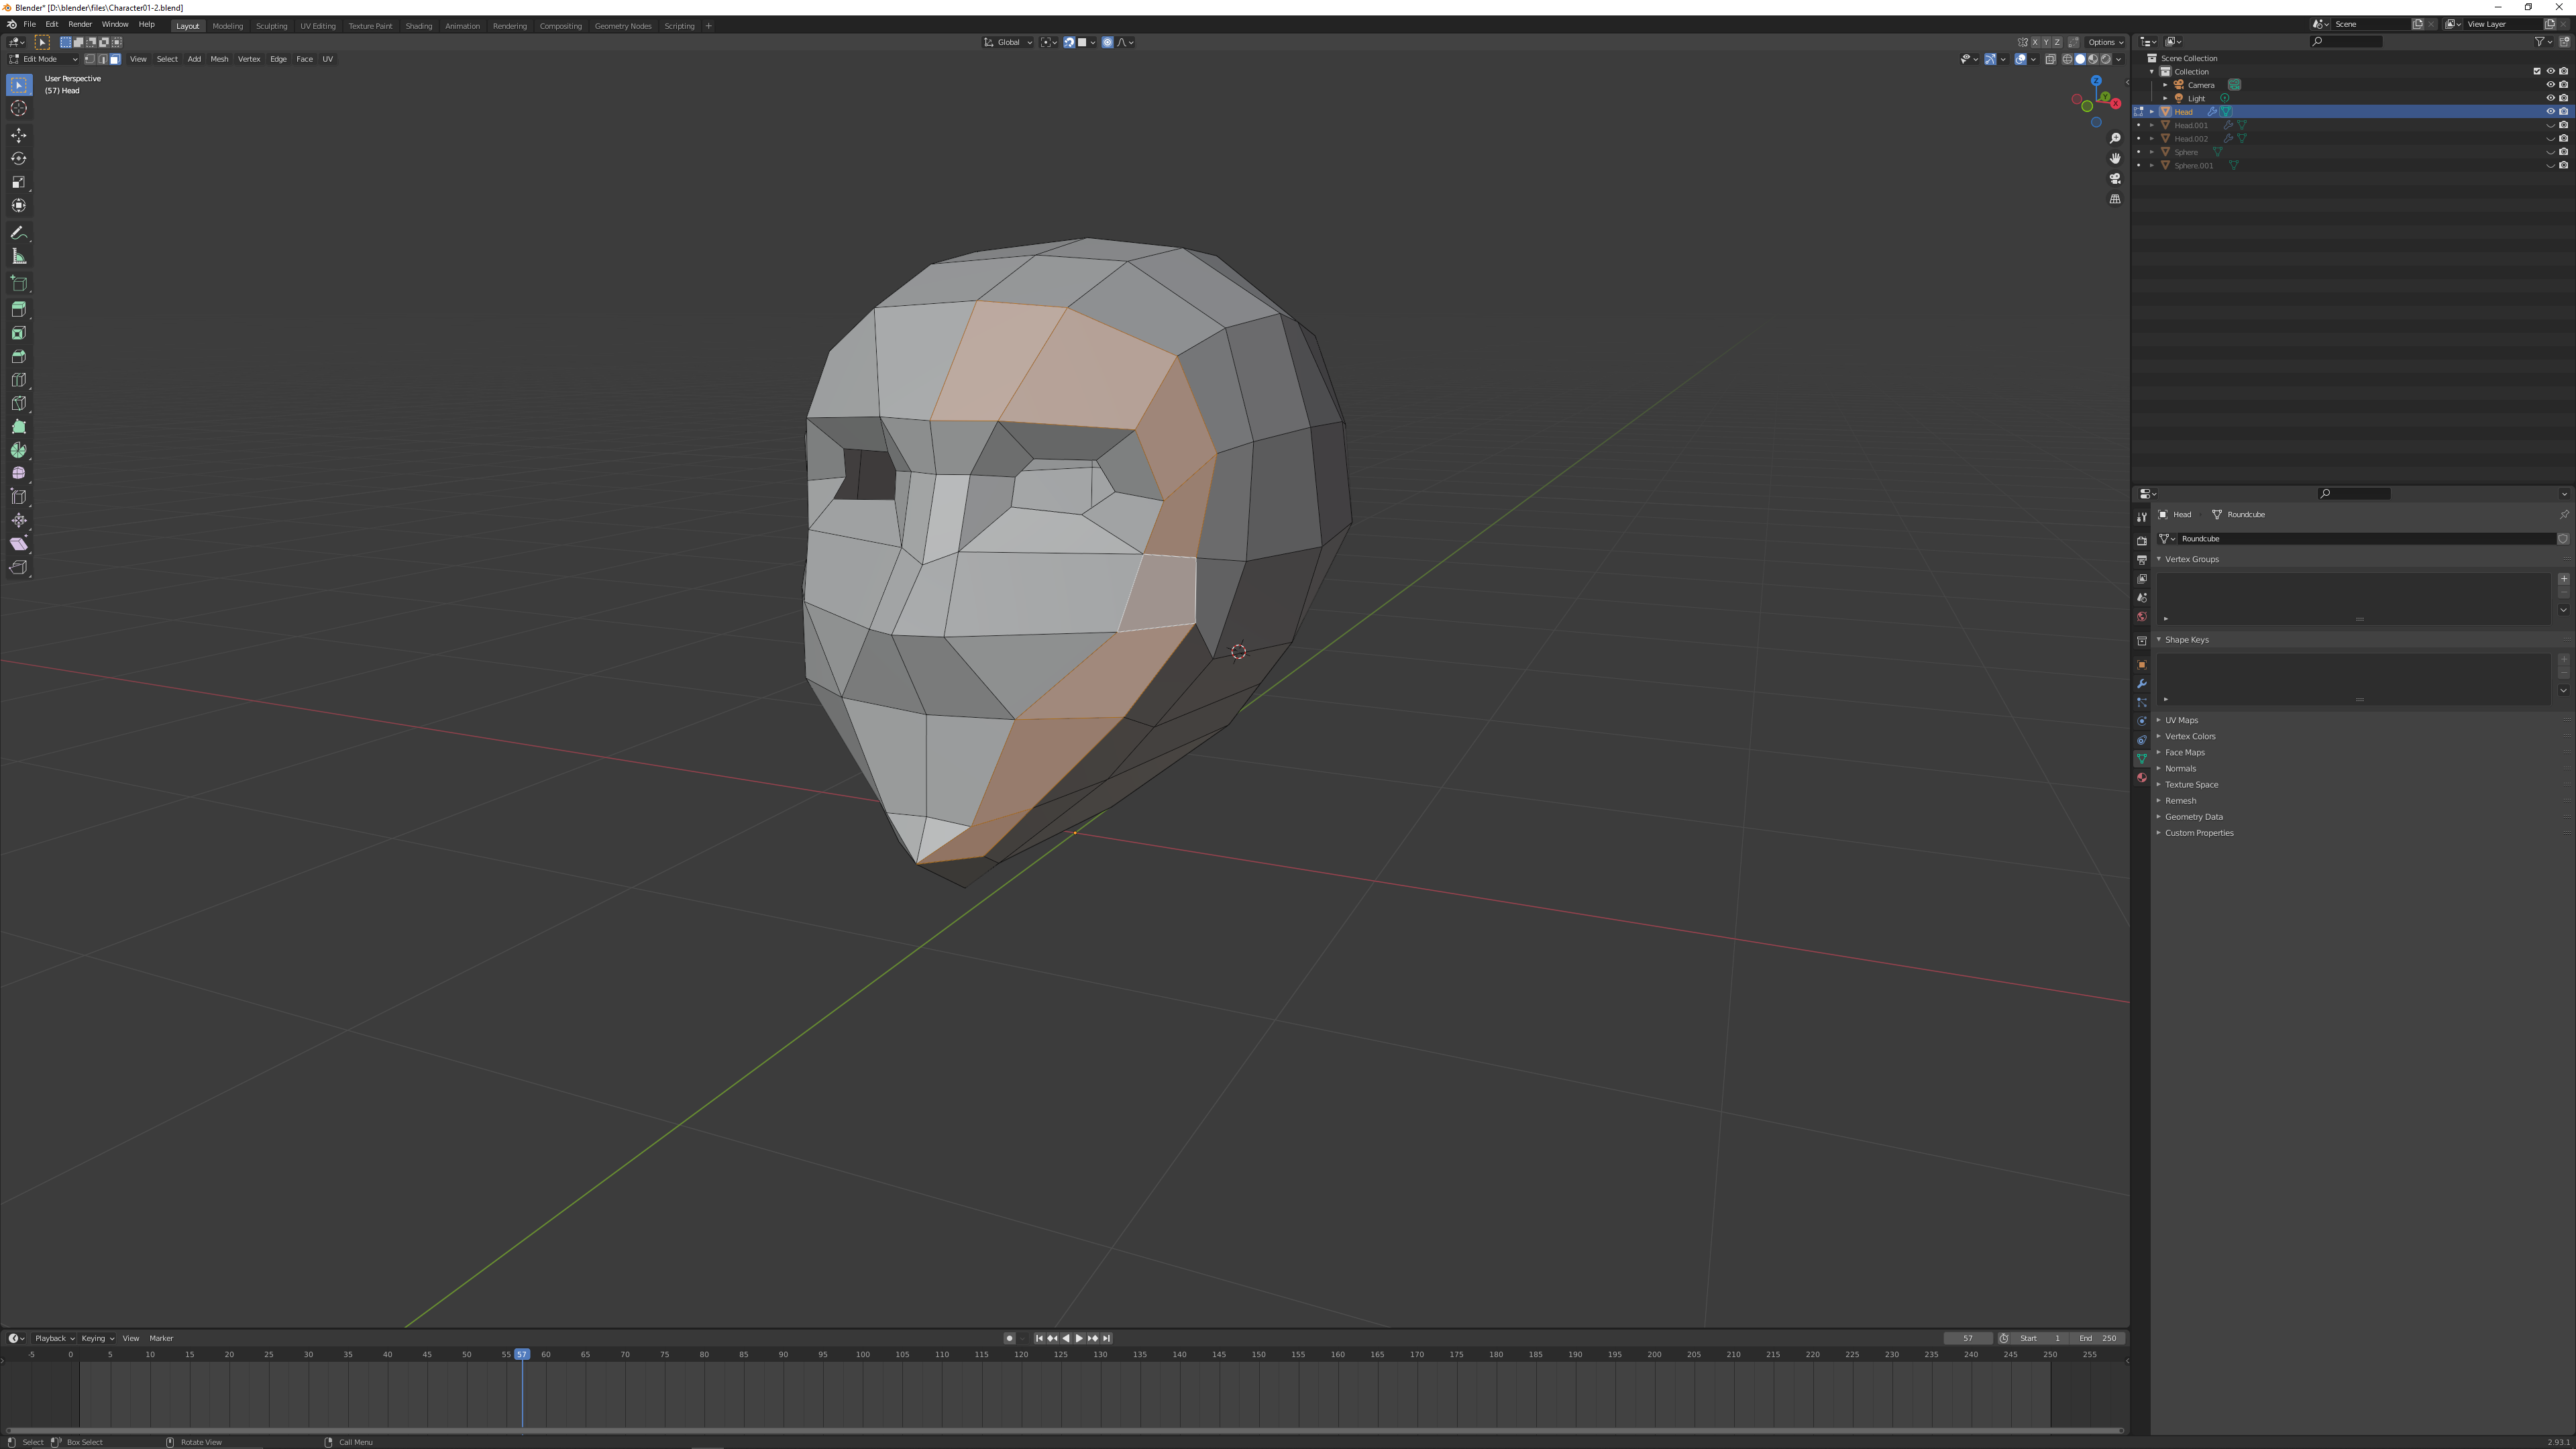The width and height of the screenshot is (2576, 1449).
Task: Enable edge select mode
Action: [102, 59]
